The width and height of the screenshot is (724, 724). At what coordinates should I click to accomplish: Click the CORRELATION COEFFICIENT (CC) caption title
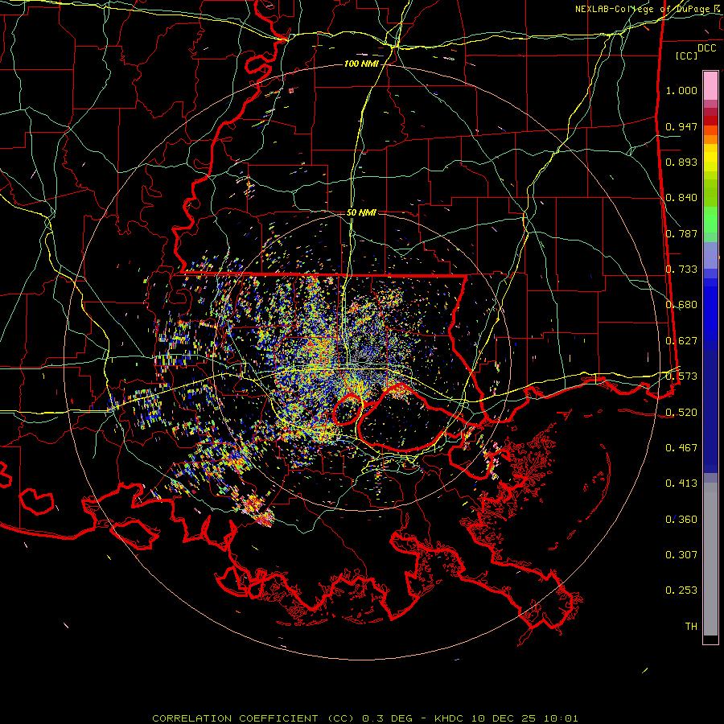click(254, 718)
